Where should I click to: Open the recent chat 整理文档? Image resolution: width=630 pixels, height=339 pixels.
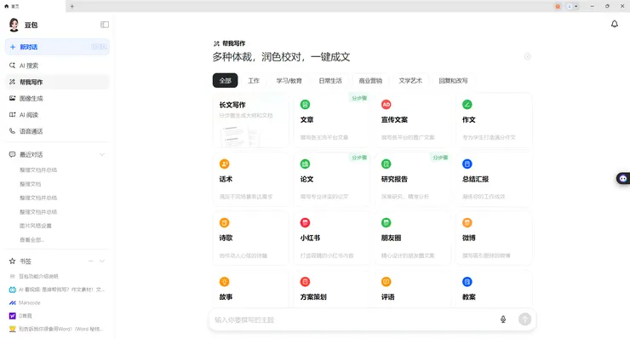point(30,184)
